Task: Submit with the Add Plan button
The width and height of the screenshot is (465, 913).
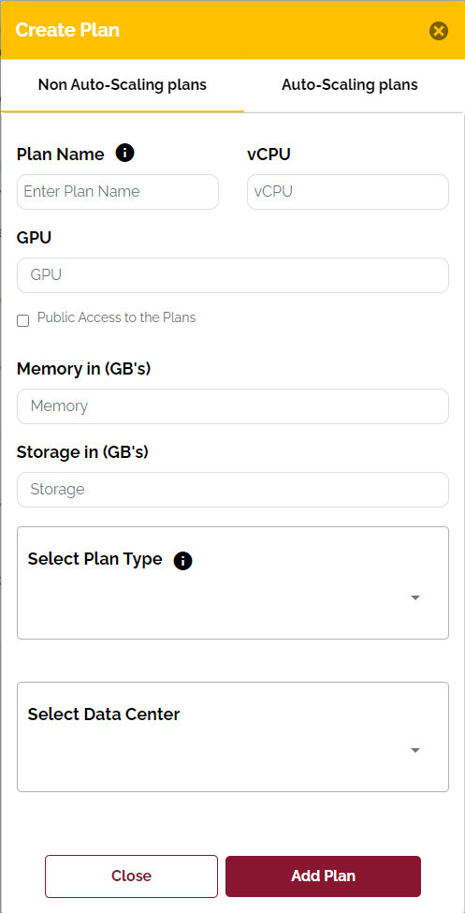Action: coord(323,876)
